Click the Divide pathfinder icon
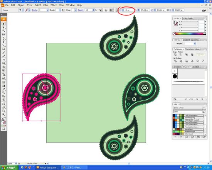Viewport: 212px width, 170px height. (175, 61)
